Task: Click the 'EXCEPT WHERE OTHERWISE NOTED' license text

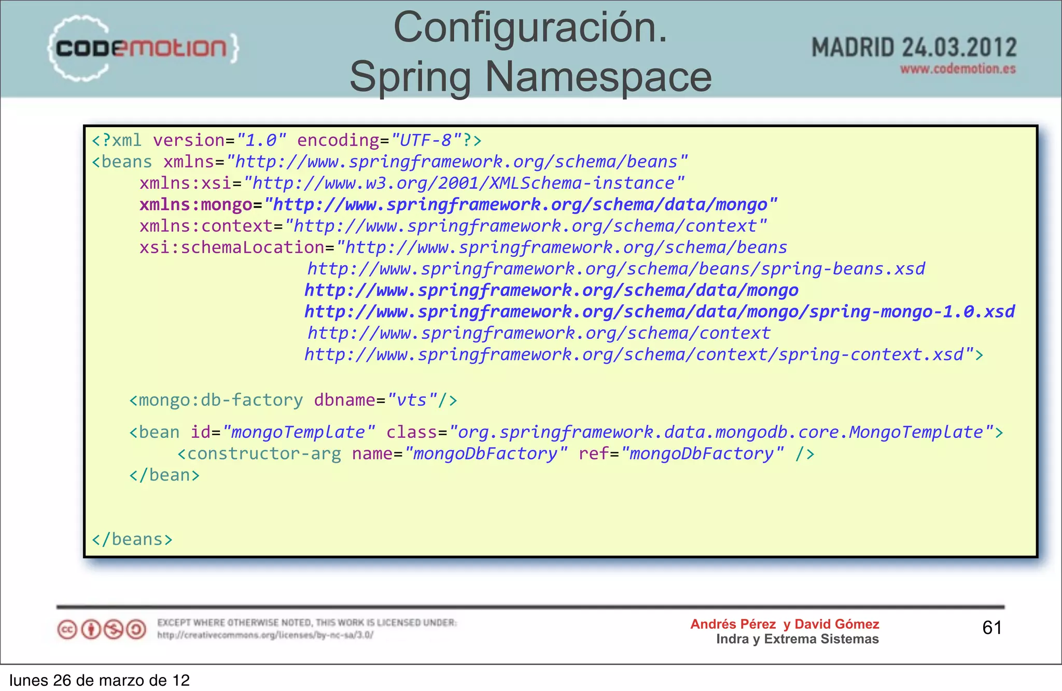Action: click(x=307, y=623)
